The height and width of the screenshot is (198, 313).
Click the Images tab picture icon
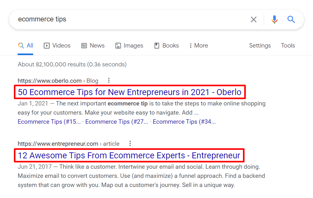[118, 46]
